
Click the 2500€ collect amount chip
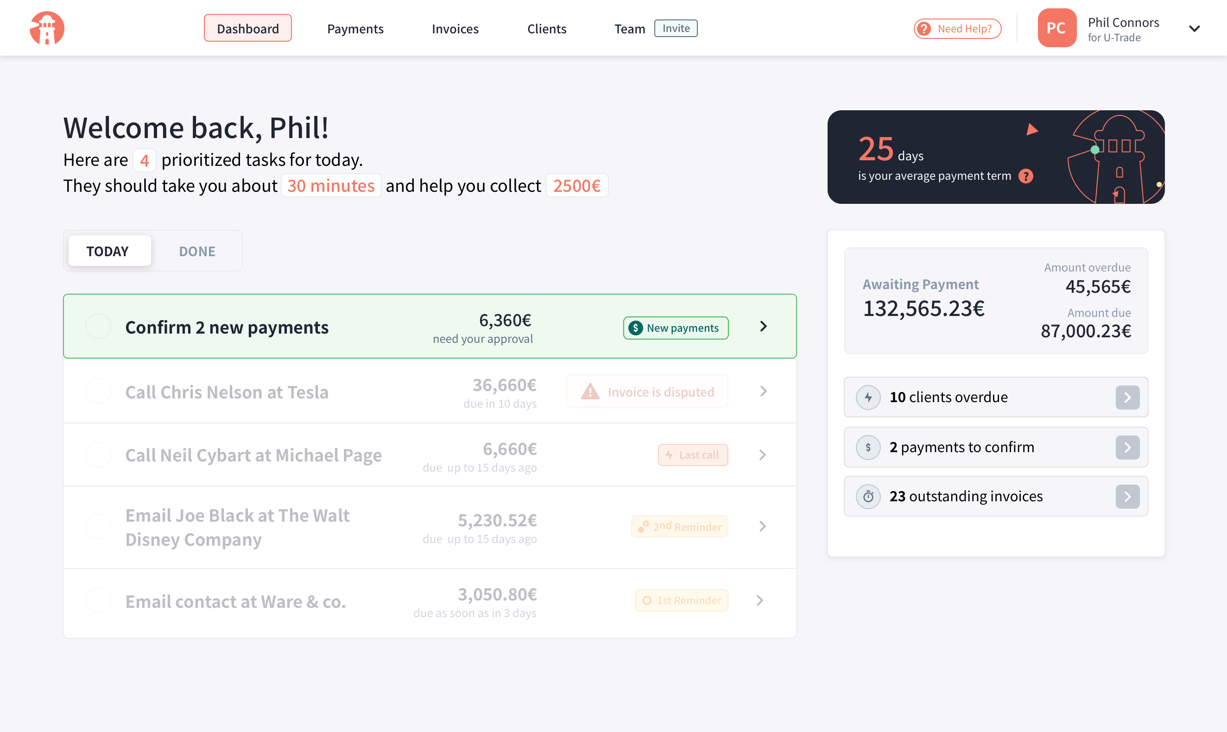click(x=577, y=186)
